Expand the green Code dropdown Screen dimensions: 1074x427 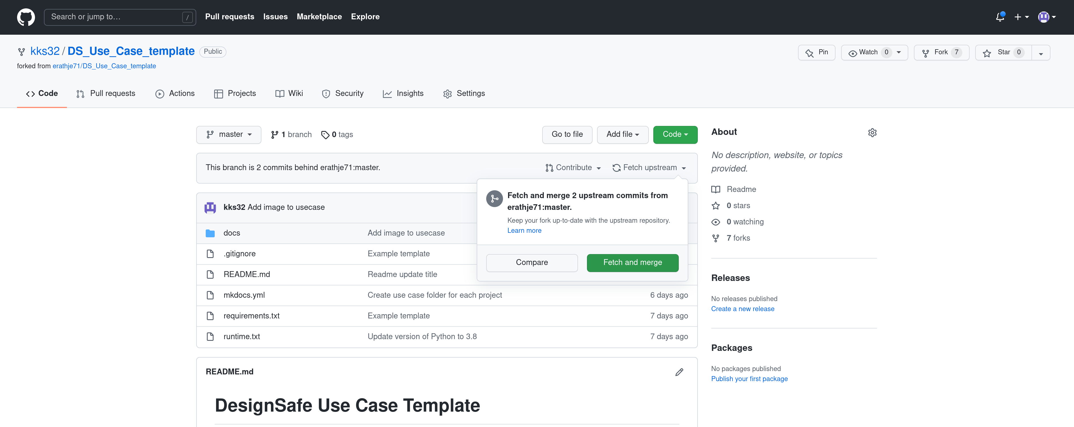tap(675, 135)
